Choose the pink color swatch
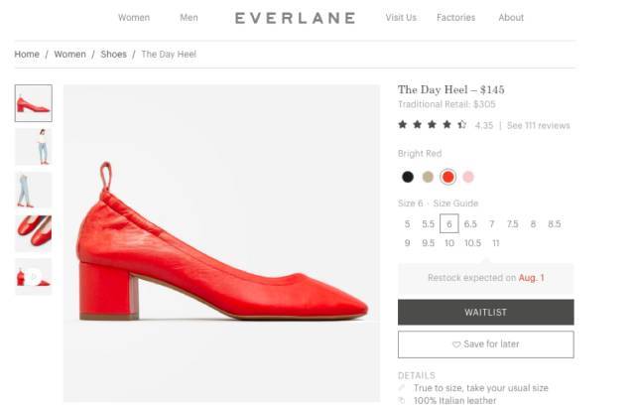The image size is (635, 406). click(468, 177)
